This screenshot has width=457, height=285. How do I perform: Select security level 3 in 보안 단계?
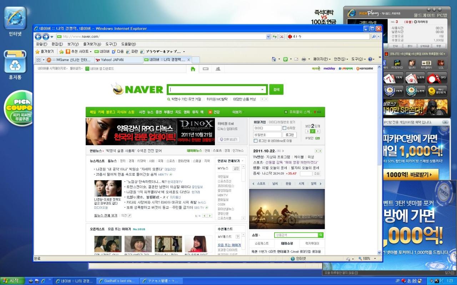318,131
